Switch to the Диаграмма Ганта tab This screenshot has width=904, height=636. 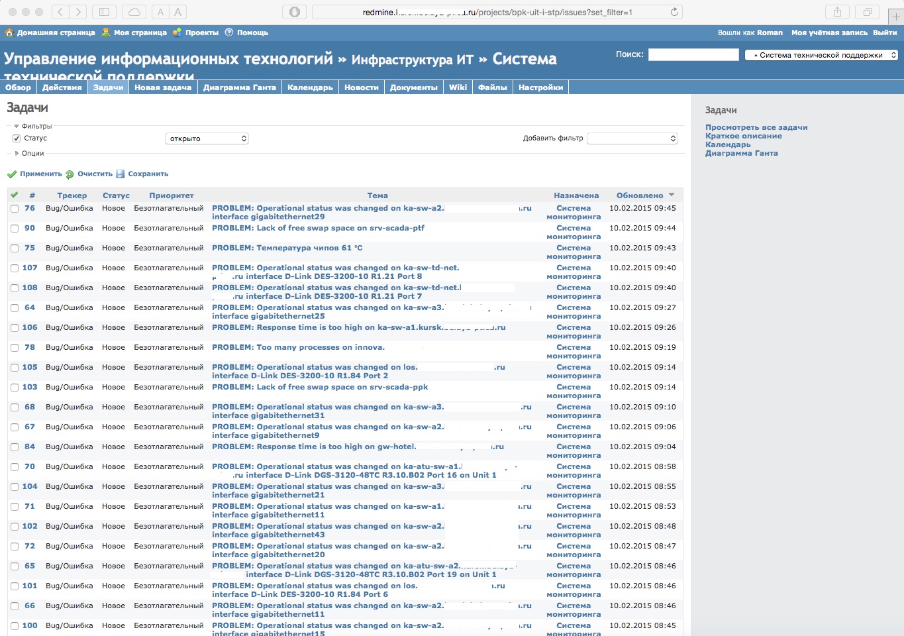pos(239,87)
